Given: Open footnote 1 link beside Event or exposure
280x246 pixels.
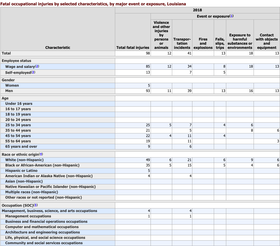Looking at the screenshot, I should 231,16.
